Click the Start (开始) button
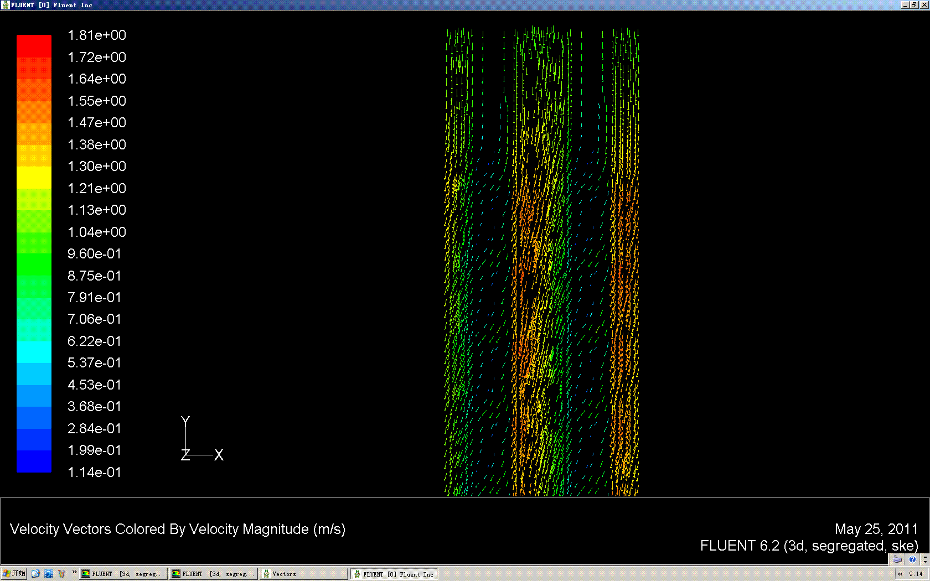Image resolution: width=930 pixels, height=581 pixels. 14,574
